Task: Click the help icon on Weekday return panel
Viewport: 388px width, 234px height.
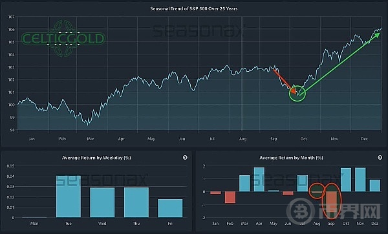Action: click(x=185, y=158)
